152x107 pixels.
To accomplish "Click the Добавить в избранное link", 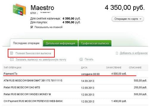I will (134, 53).
